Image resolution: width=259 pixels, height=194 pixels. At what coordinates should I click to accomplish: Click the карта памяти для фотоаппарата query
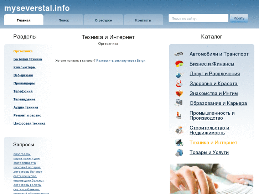pyautogui.click(x=26, y=161)
